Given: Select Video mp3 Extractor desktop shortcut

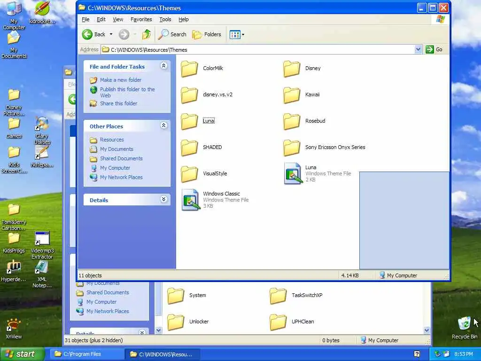Looking at the screenshot, I should pyautogui.click(x=42, y=245).
